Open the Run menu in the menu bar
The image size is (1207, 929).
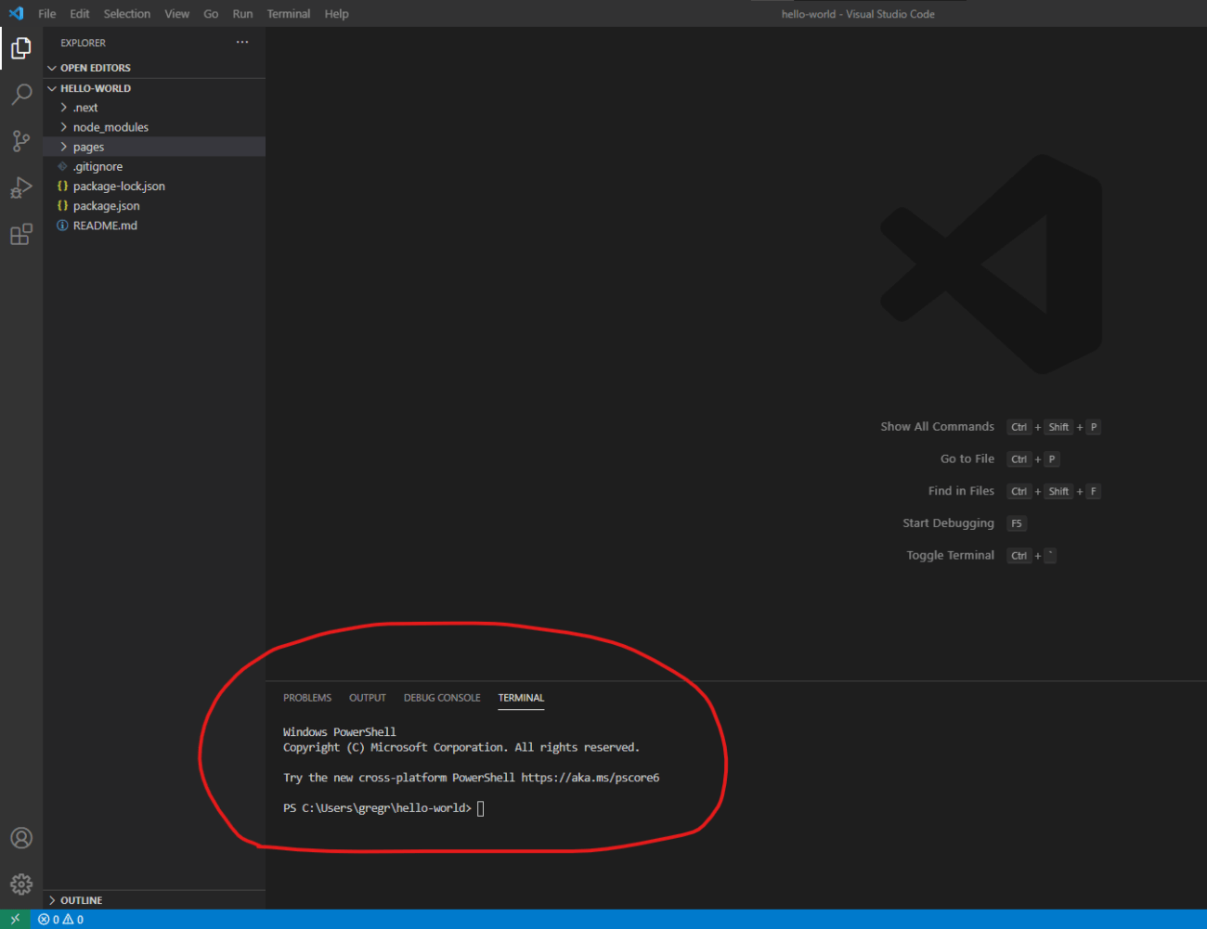[242, 13]
